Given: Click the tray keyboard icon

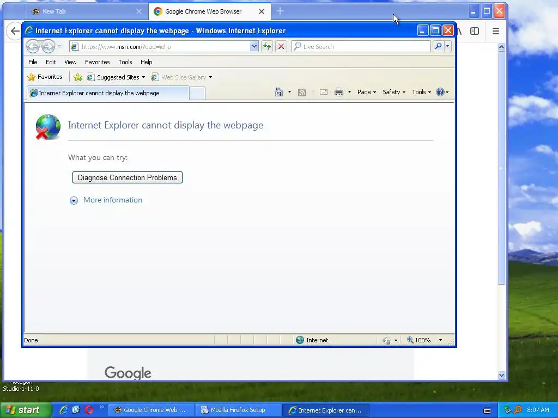Looking at the screenshot, I should (x=487, y=410).
